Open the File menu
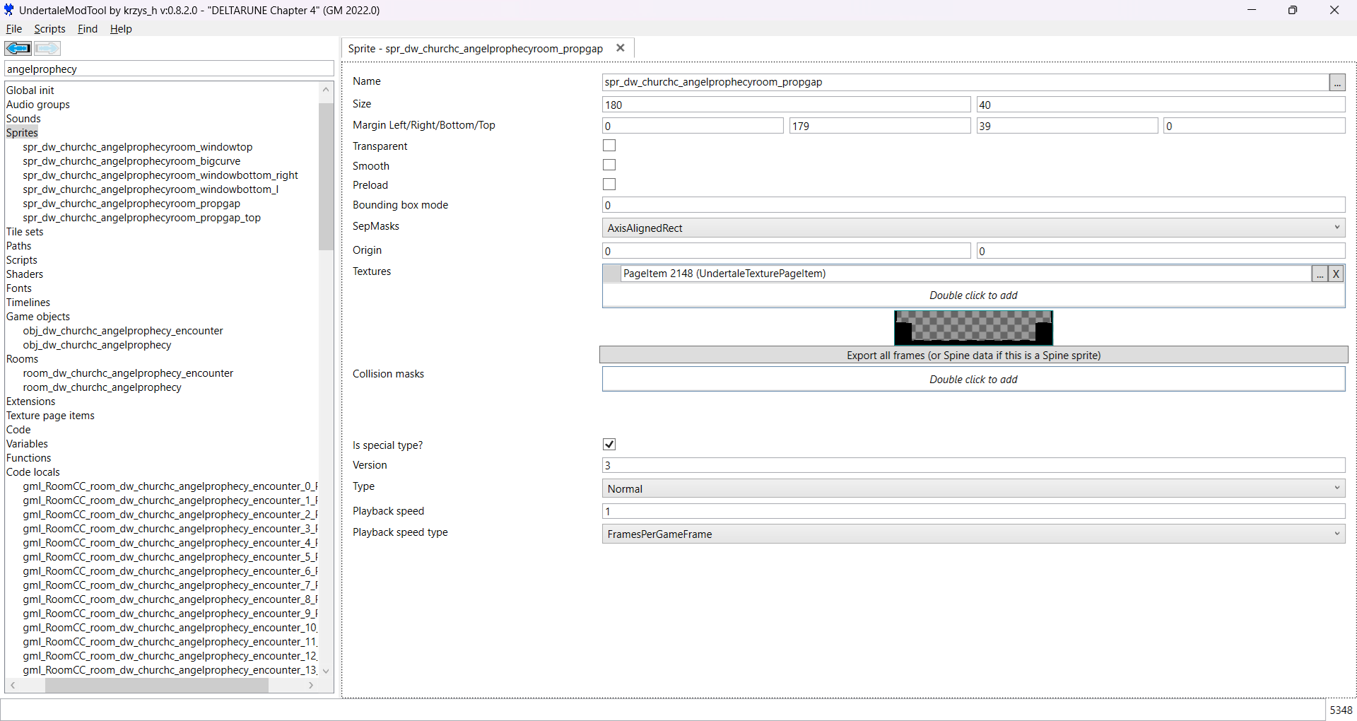 point(14,29)
